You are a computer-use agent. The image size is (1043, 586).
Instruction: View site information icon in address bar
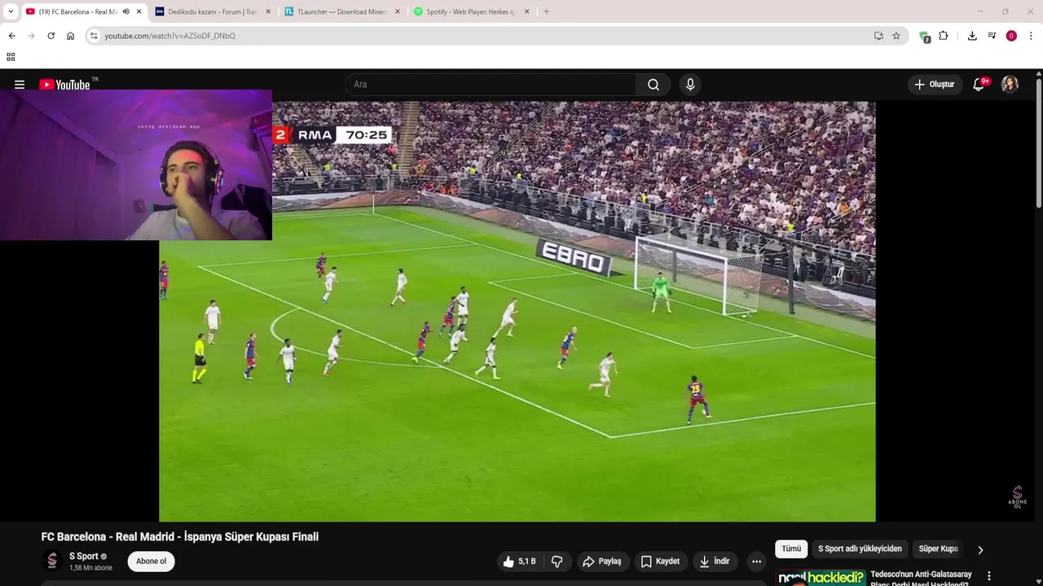95,36
